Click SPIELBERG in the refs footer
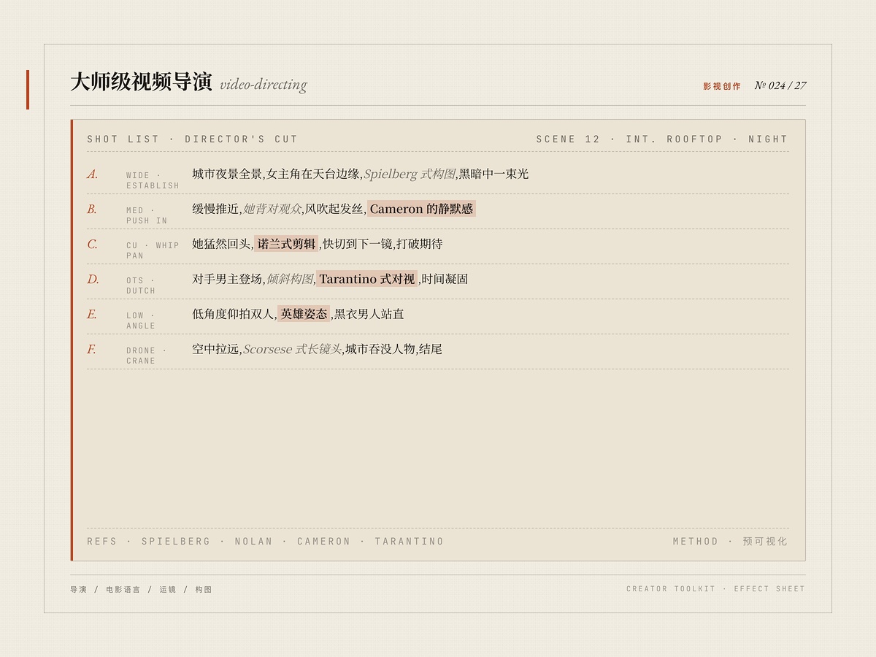 coord(176,541)
